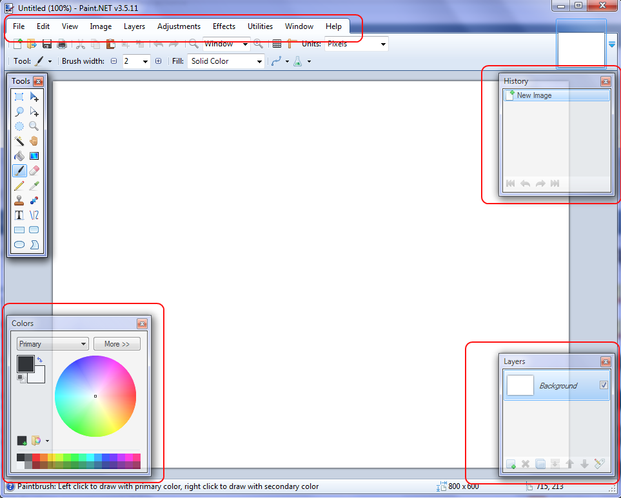Select the Paint Bucket tool
Image resolution: width=621 pixels, height=498 pixels.
[x=19, y=156]
